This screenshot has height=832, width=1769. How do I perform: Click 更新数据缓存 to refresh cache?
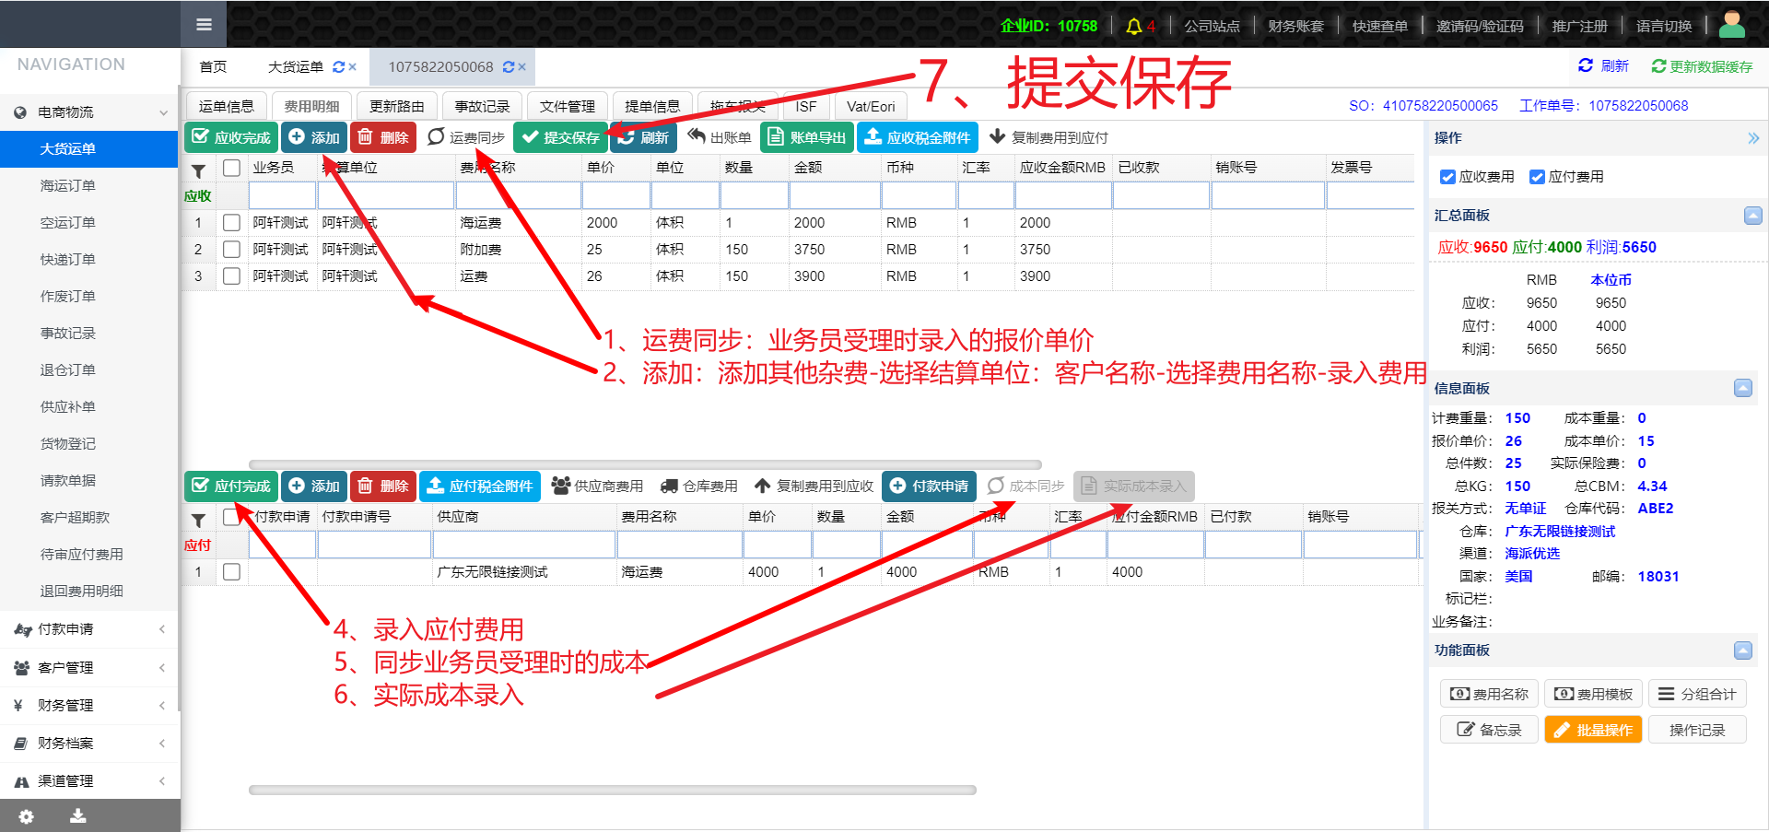[1703, 66]
